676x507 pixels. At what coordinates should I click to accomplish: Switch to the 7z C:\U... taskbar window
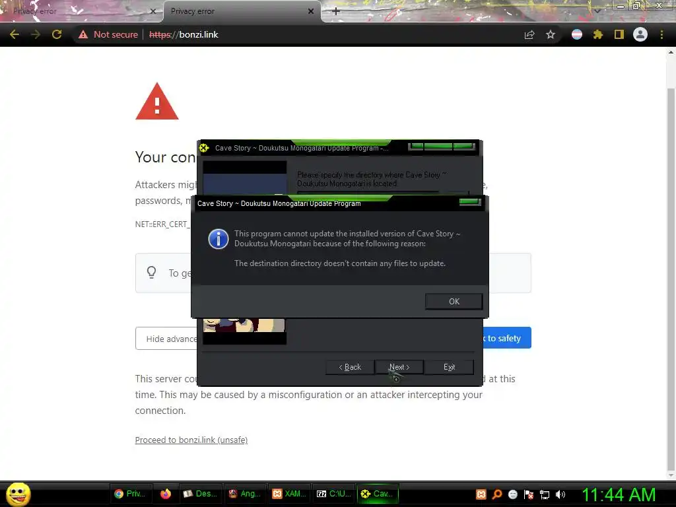click(x=333, y=494)
